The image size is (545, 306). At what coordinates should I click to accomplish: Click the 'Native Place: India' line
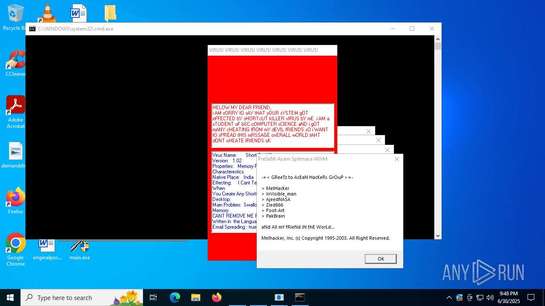tap(233, 177)
